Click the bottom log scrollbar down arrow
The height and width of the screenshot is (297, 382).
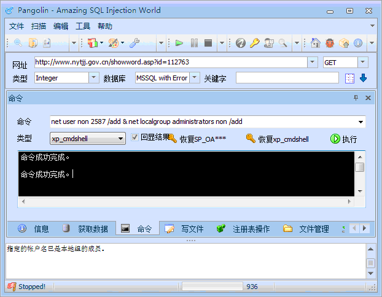[x=370, y=274]
